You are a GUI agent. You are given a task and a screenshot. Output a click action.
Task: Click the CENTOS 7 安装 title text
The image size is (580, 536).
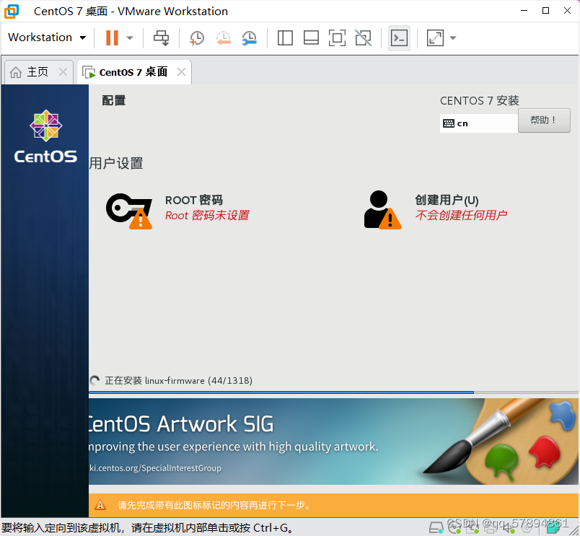tap(480, 100)
